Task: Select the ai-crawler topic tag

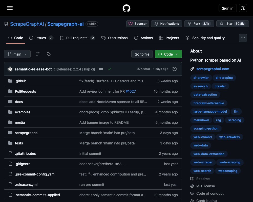Action: [201, 78]
